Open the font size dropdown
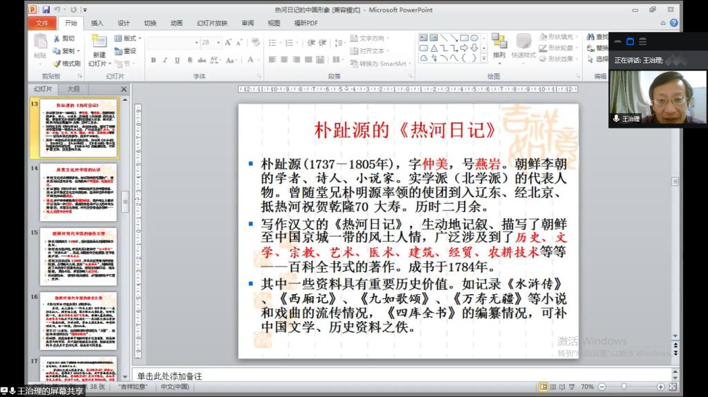 click(218, 43)
